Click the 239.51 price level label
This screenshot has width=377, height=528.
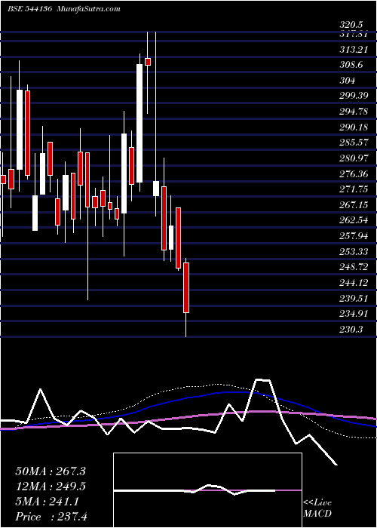point(354,298)
